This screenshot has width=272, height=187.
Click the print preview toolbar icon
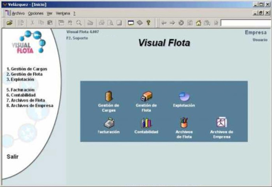(x=111, y=23)
